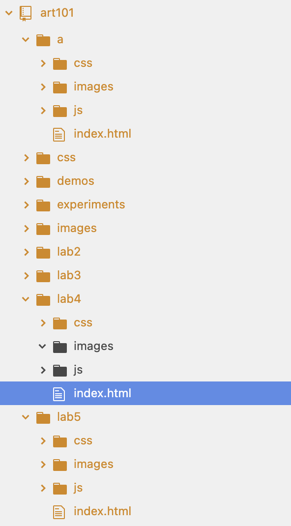Select the experiments folder label
This screenshot has width=291, height=526.
pyautogui.click(x=91, y=205)
